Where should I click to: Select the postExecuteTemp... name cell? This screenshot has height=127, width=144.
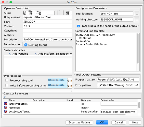click(20, 112)
